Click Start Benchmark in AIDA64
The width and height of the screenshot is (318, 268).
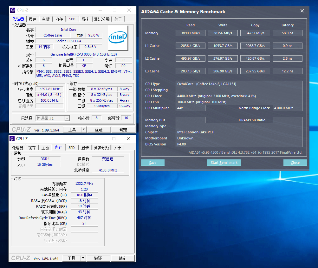point(224,163)
